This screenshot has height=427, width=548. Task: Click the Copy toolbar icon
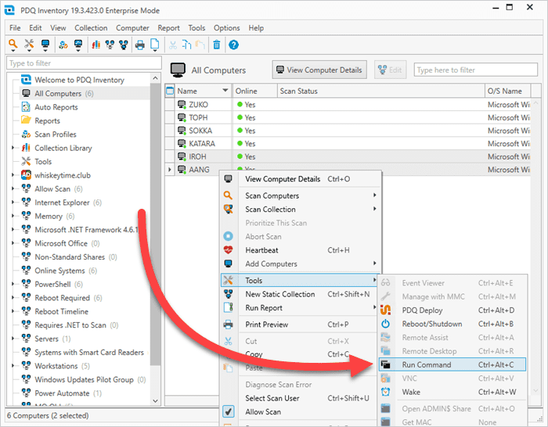click(186, 45)
